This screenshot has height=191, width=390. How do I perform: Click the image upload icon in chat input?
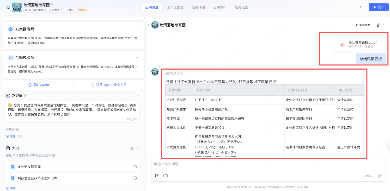pos(157,176)
